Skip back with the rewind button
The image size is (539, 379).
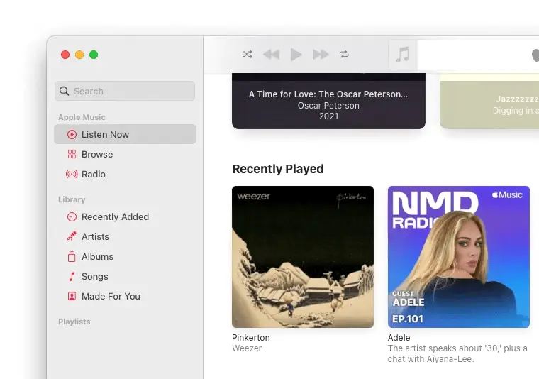click(x=271, y=55)
